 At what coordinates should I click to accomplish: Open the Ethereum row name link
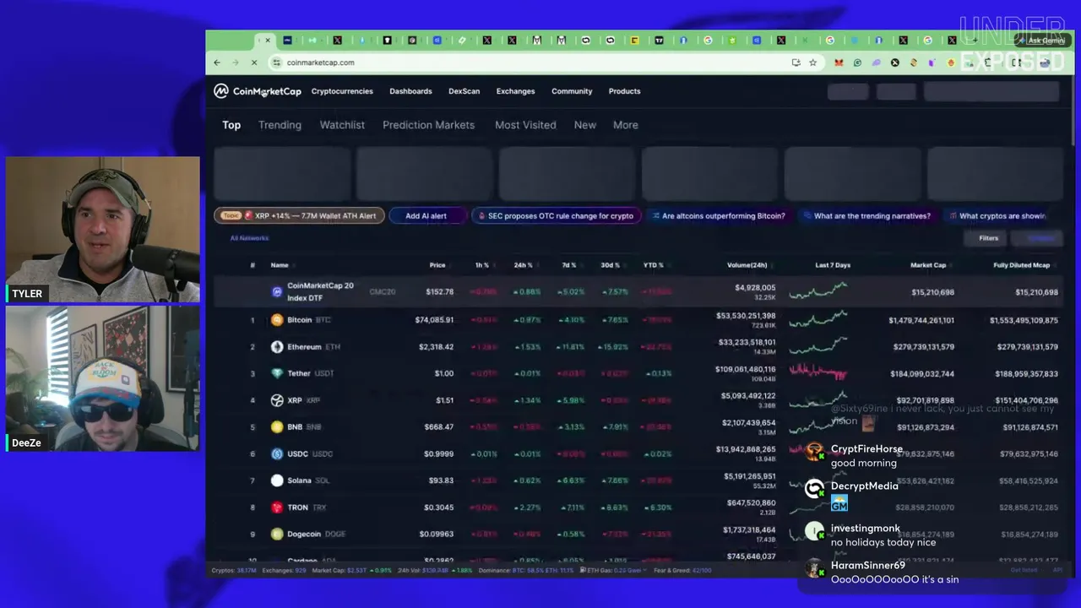[304, 347]
